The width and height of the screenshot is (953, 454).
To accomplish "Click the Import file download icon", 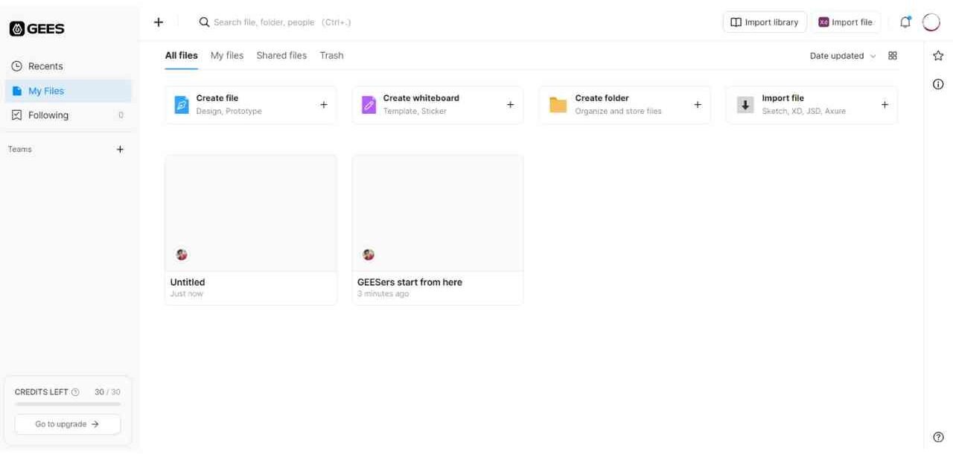I will [745, 104].
